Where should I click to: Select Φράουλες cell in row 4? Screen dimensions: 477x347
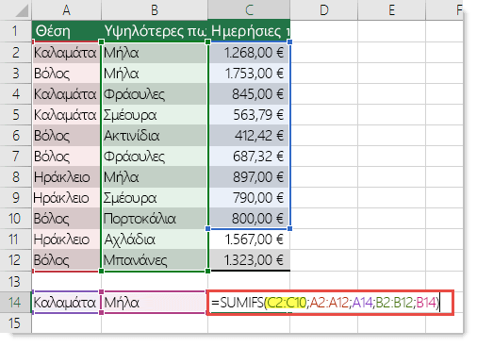155,94
